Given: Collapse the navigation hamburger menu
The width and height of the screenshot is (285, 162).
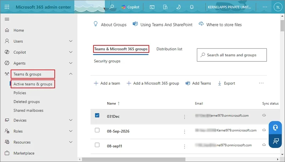Looking at the screenshot, I should pos(7,19).
